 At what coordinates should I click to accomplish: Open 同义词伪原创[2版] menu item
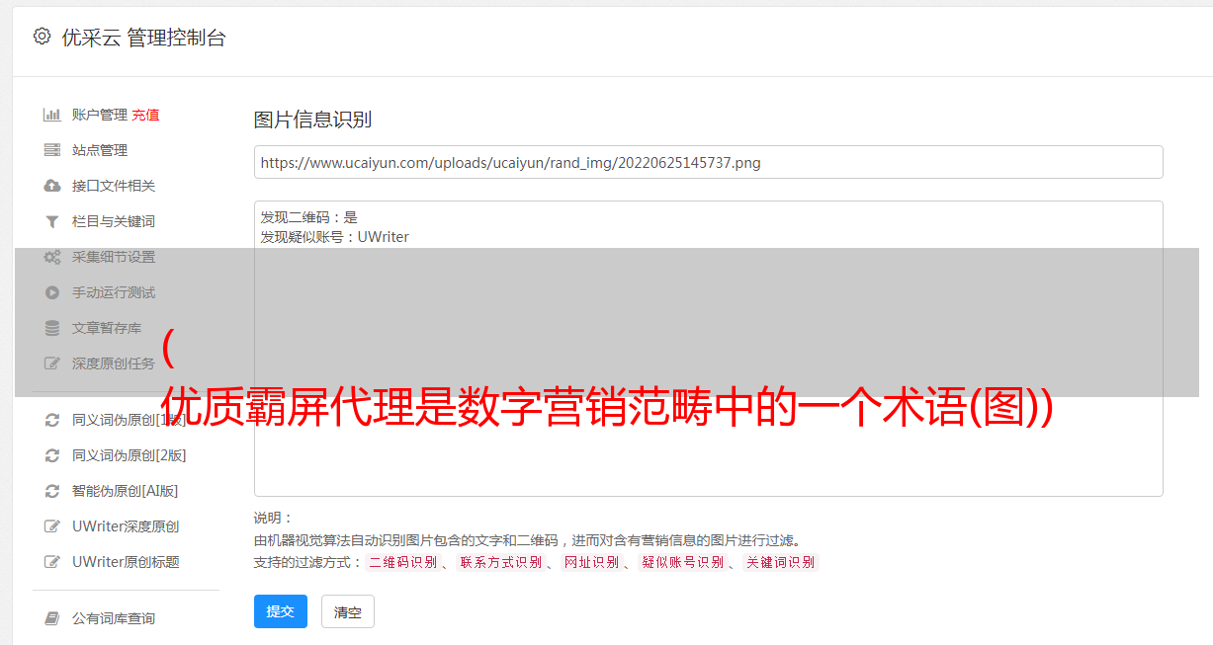click(129, 455)
